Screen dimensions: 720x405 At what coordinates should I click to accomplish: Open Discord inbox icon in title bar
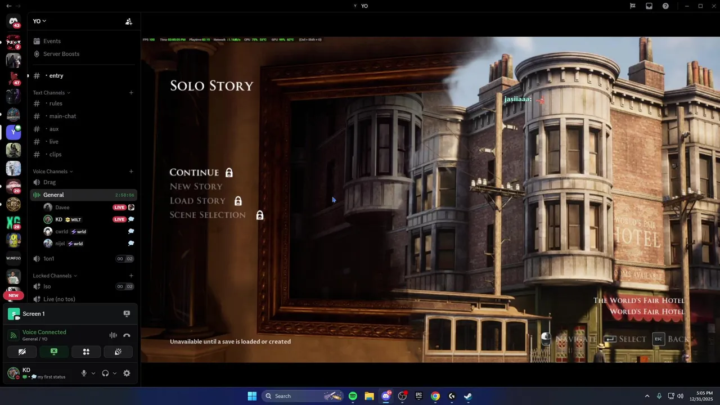pyautogui.click(x=649, y=6)
